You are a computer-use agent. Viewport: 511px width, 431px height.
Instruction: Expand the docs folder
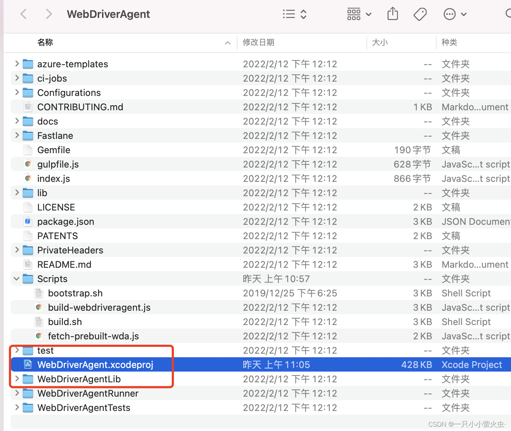[x=17, y=121]
